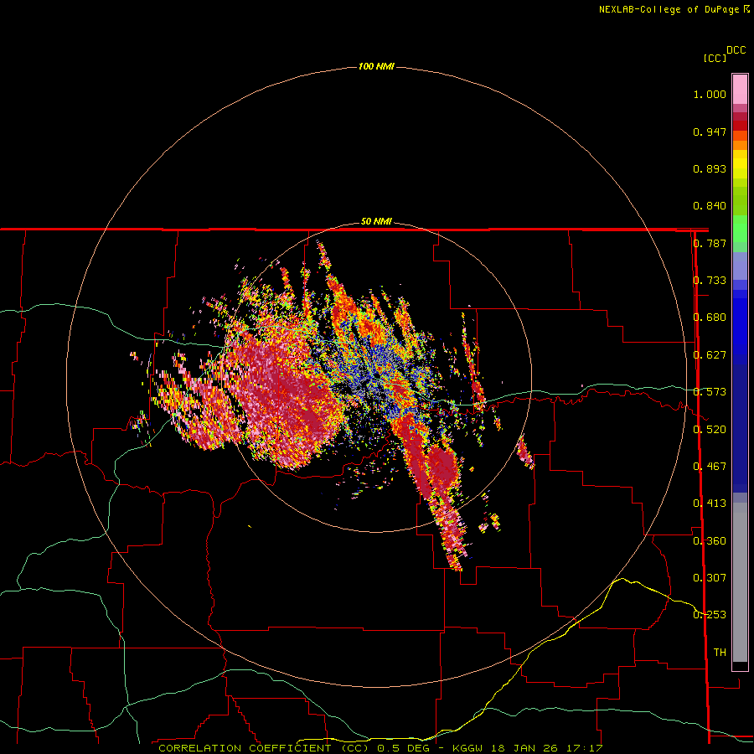Click the [CC] legend unit label
This screenshot has width=754, height=754.
(715, 58)
